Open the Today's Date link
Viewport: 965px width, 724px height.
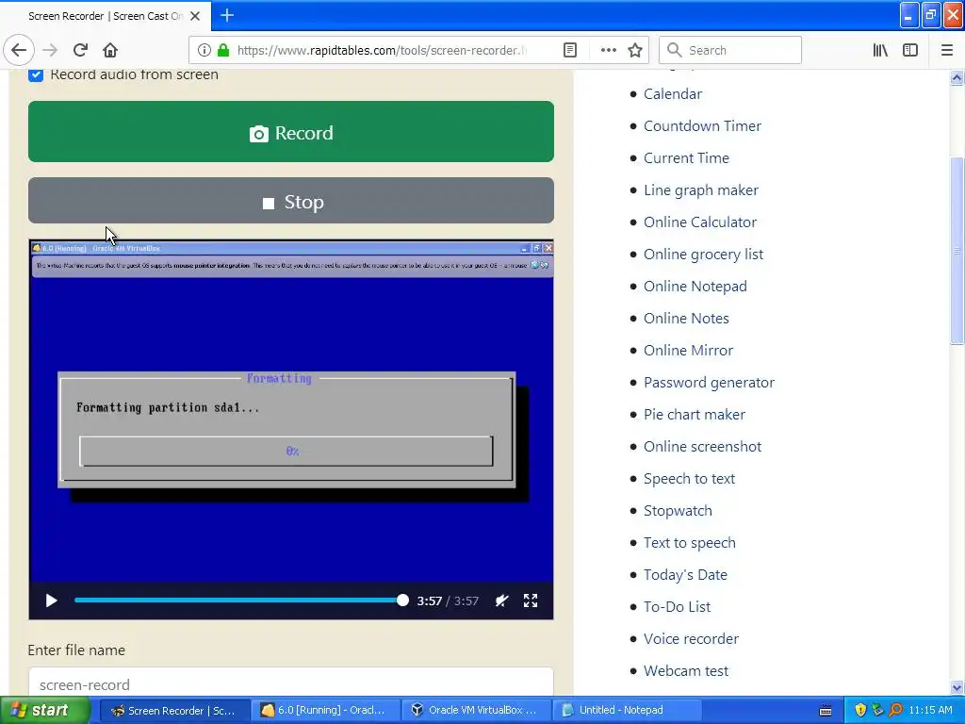[x=685, y=574]
